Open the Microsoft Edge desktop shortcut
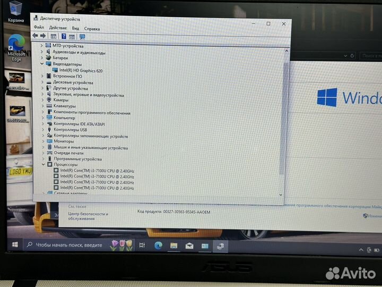382x287 pixels. coord(16,48)
